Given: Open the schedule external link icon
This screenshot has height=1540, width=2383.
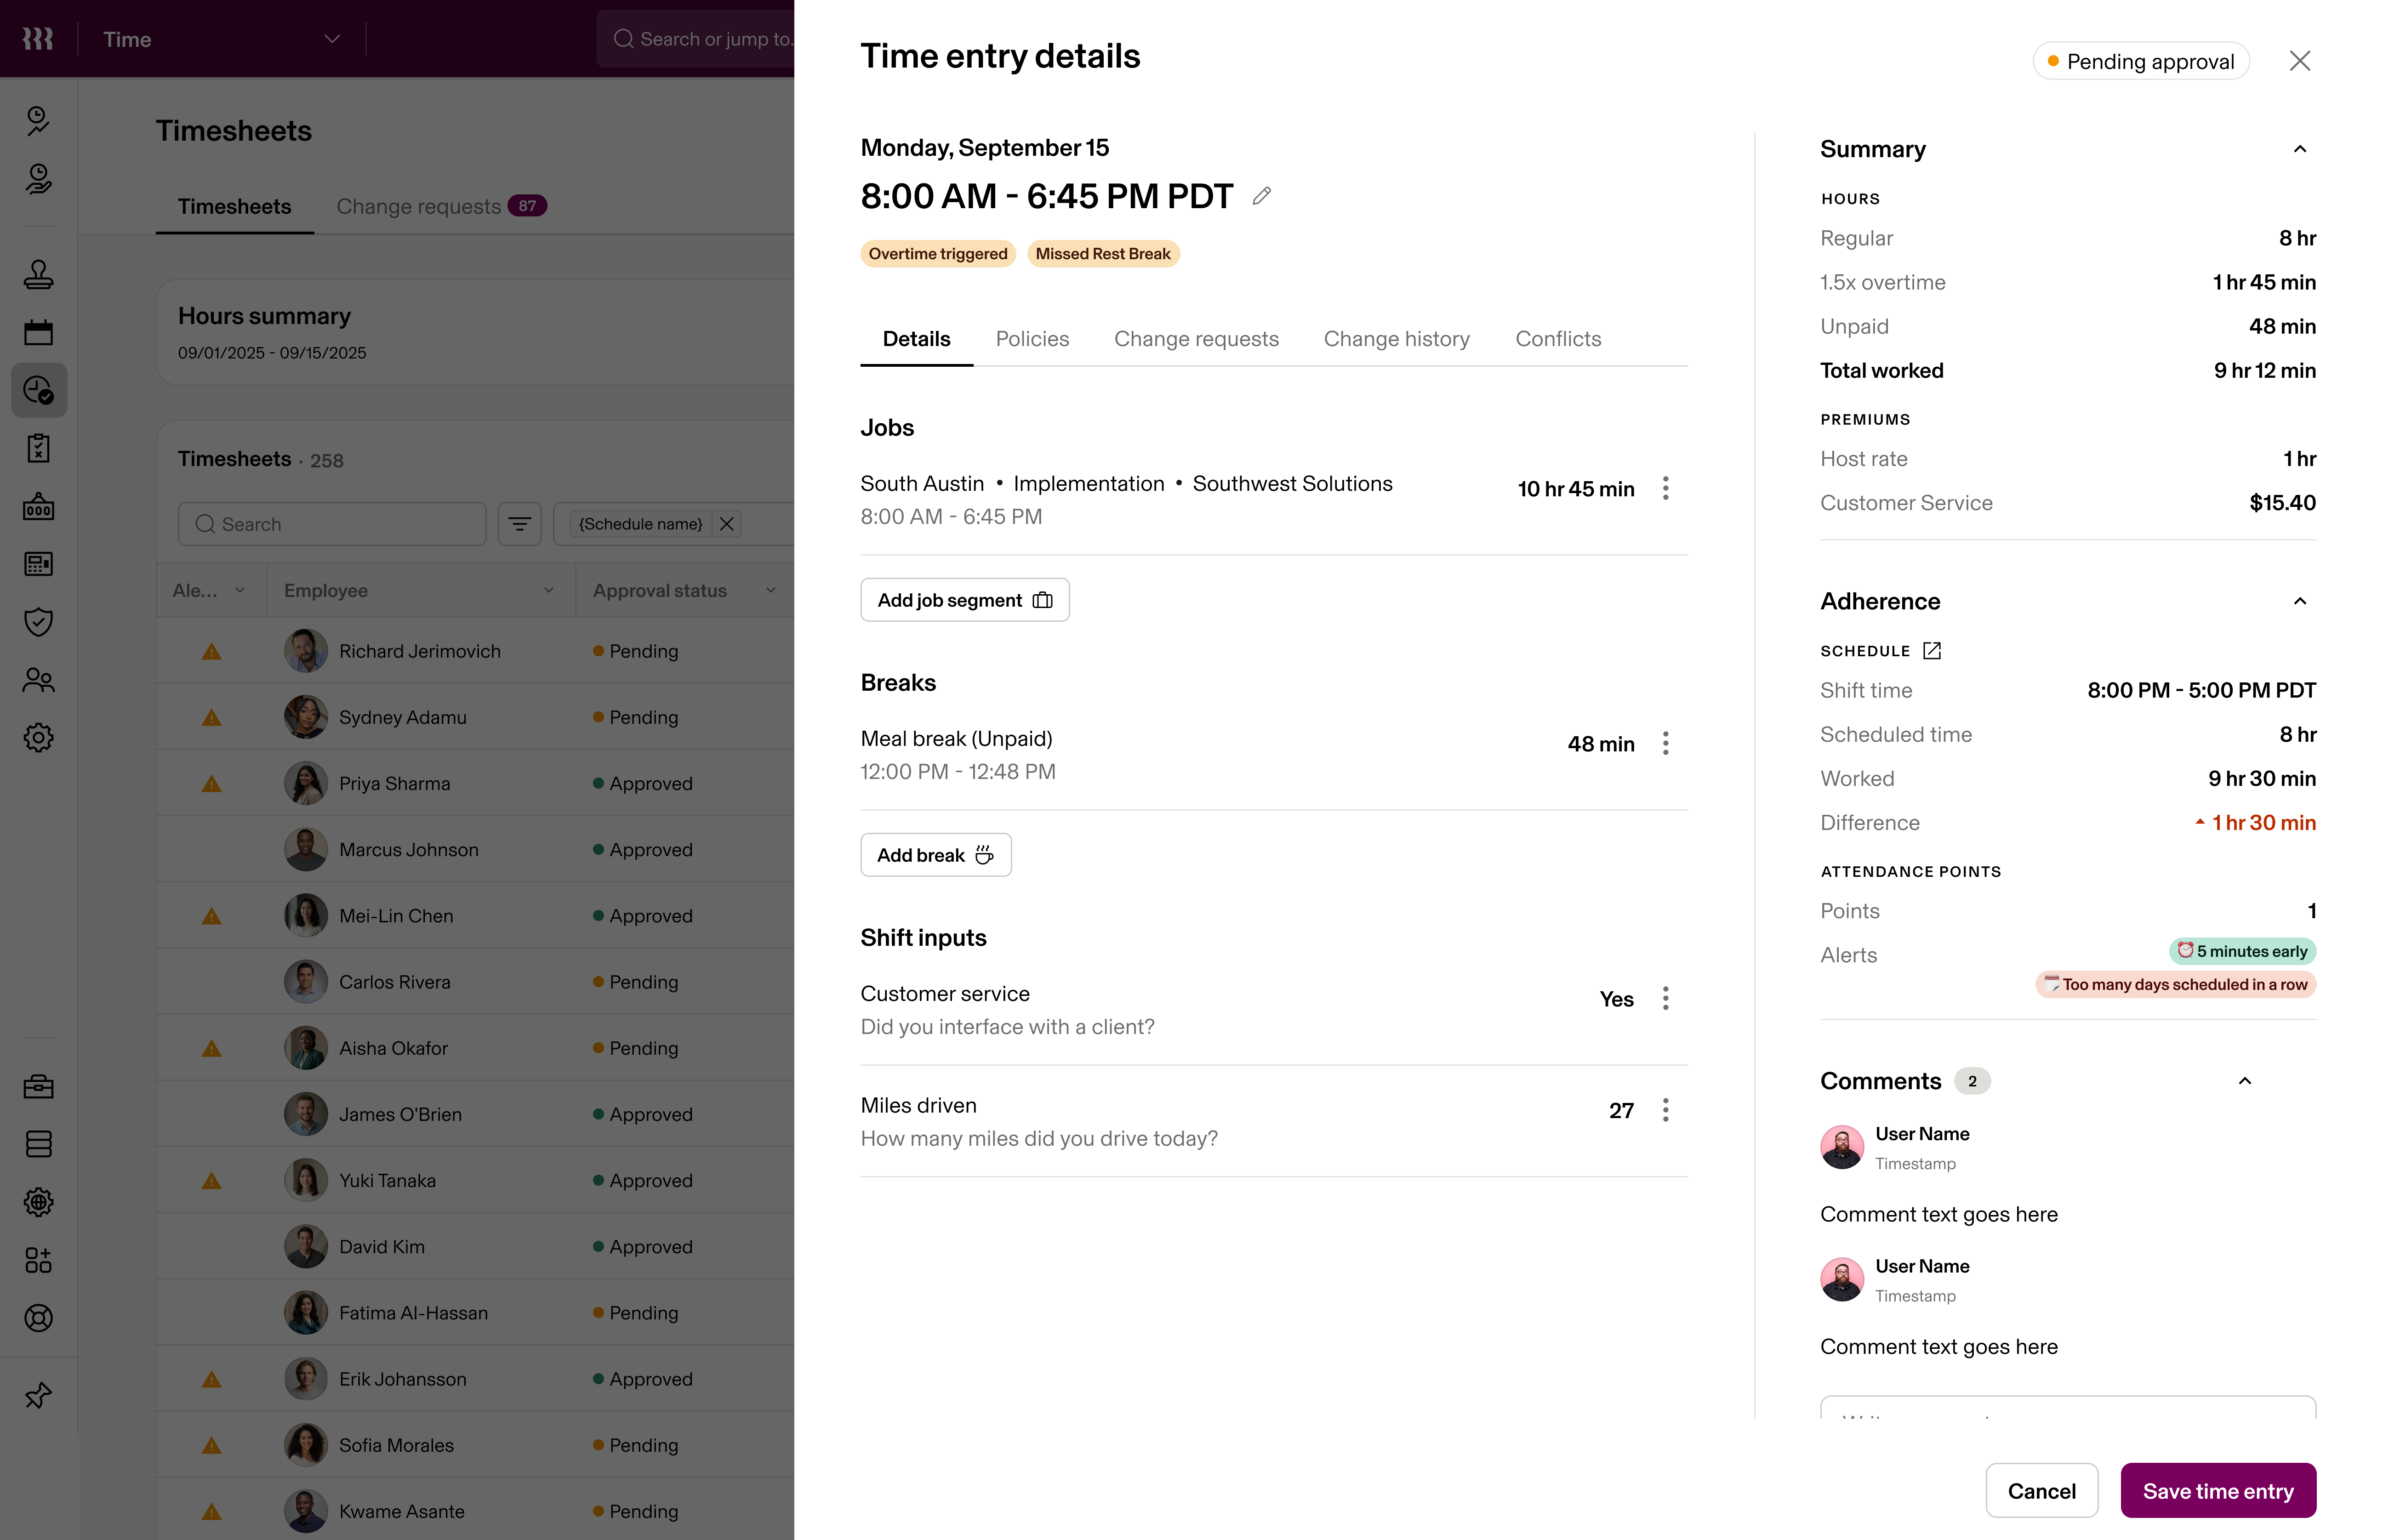Looking at the screenshot, I should point(1932,651).
